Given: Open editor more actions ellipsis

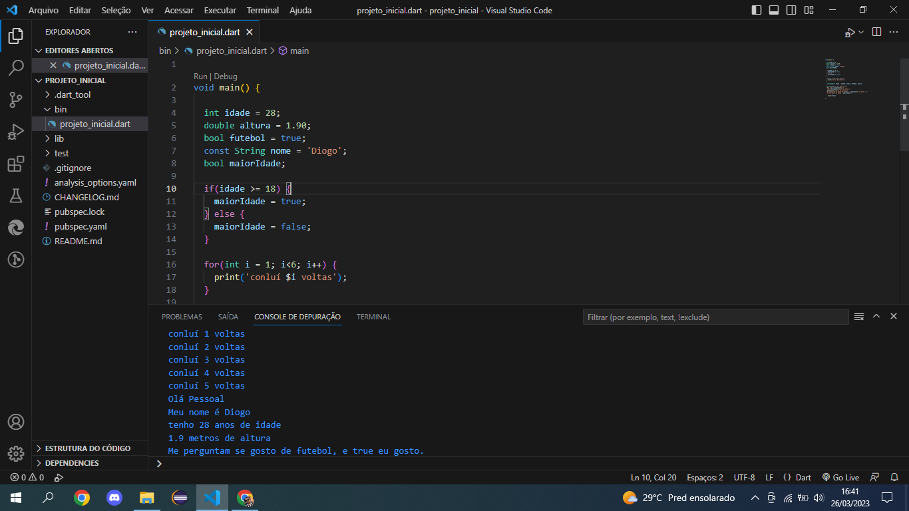Looking at the screenshot, I should [x=895, y=32].
